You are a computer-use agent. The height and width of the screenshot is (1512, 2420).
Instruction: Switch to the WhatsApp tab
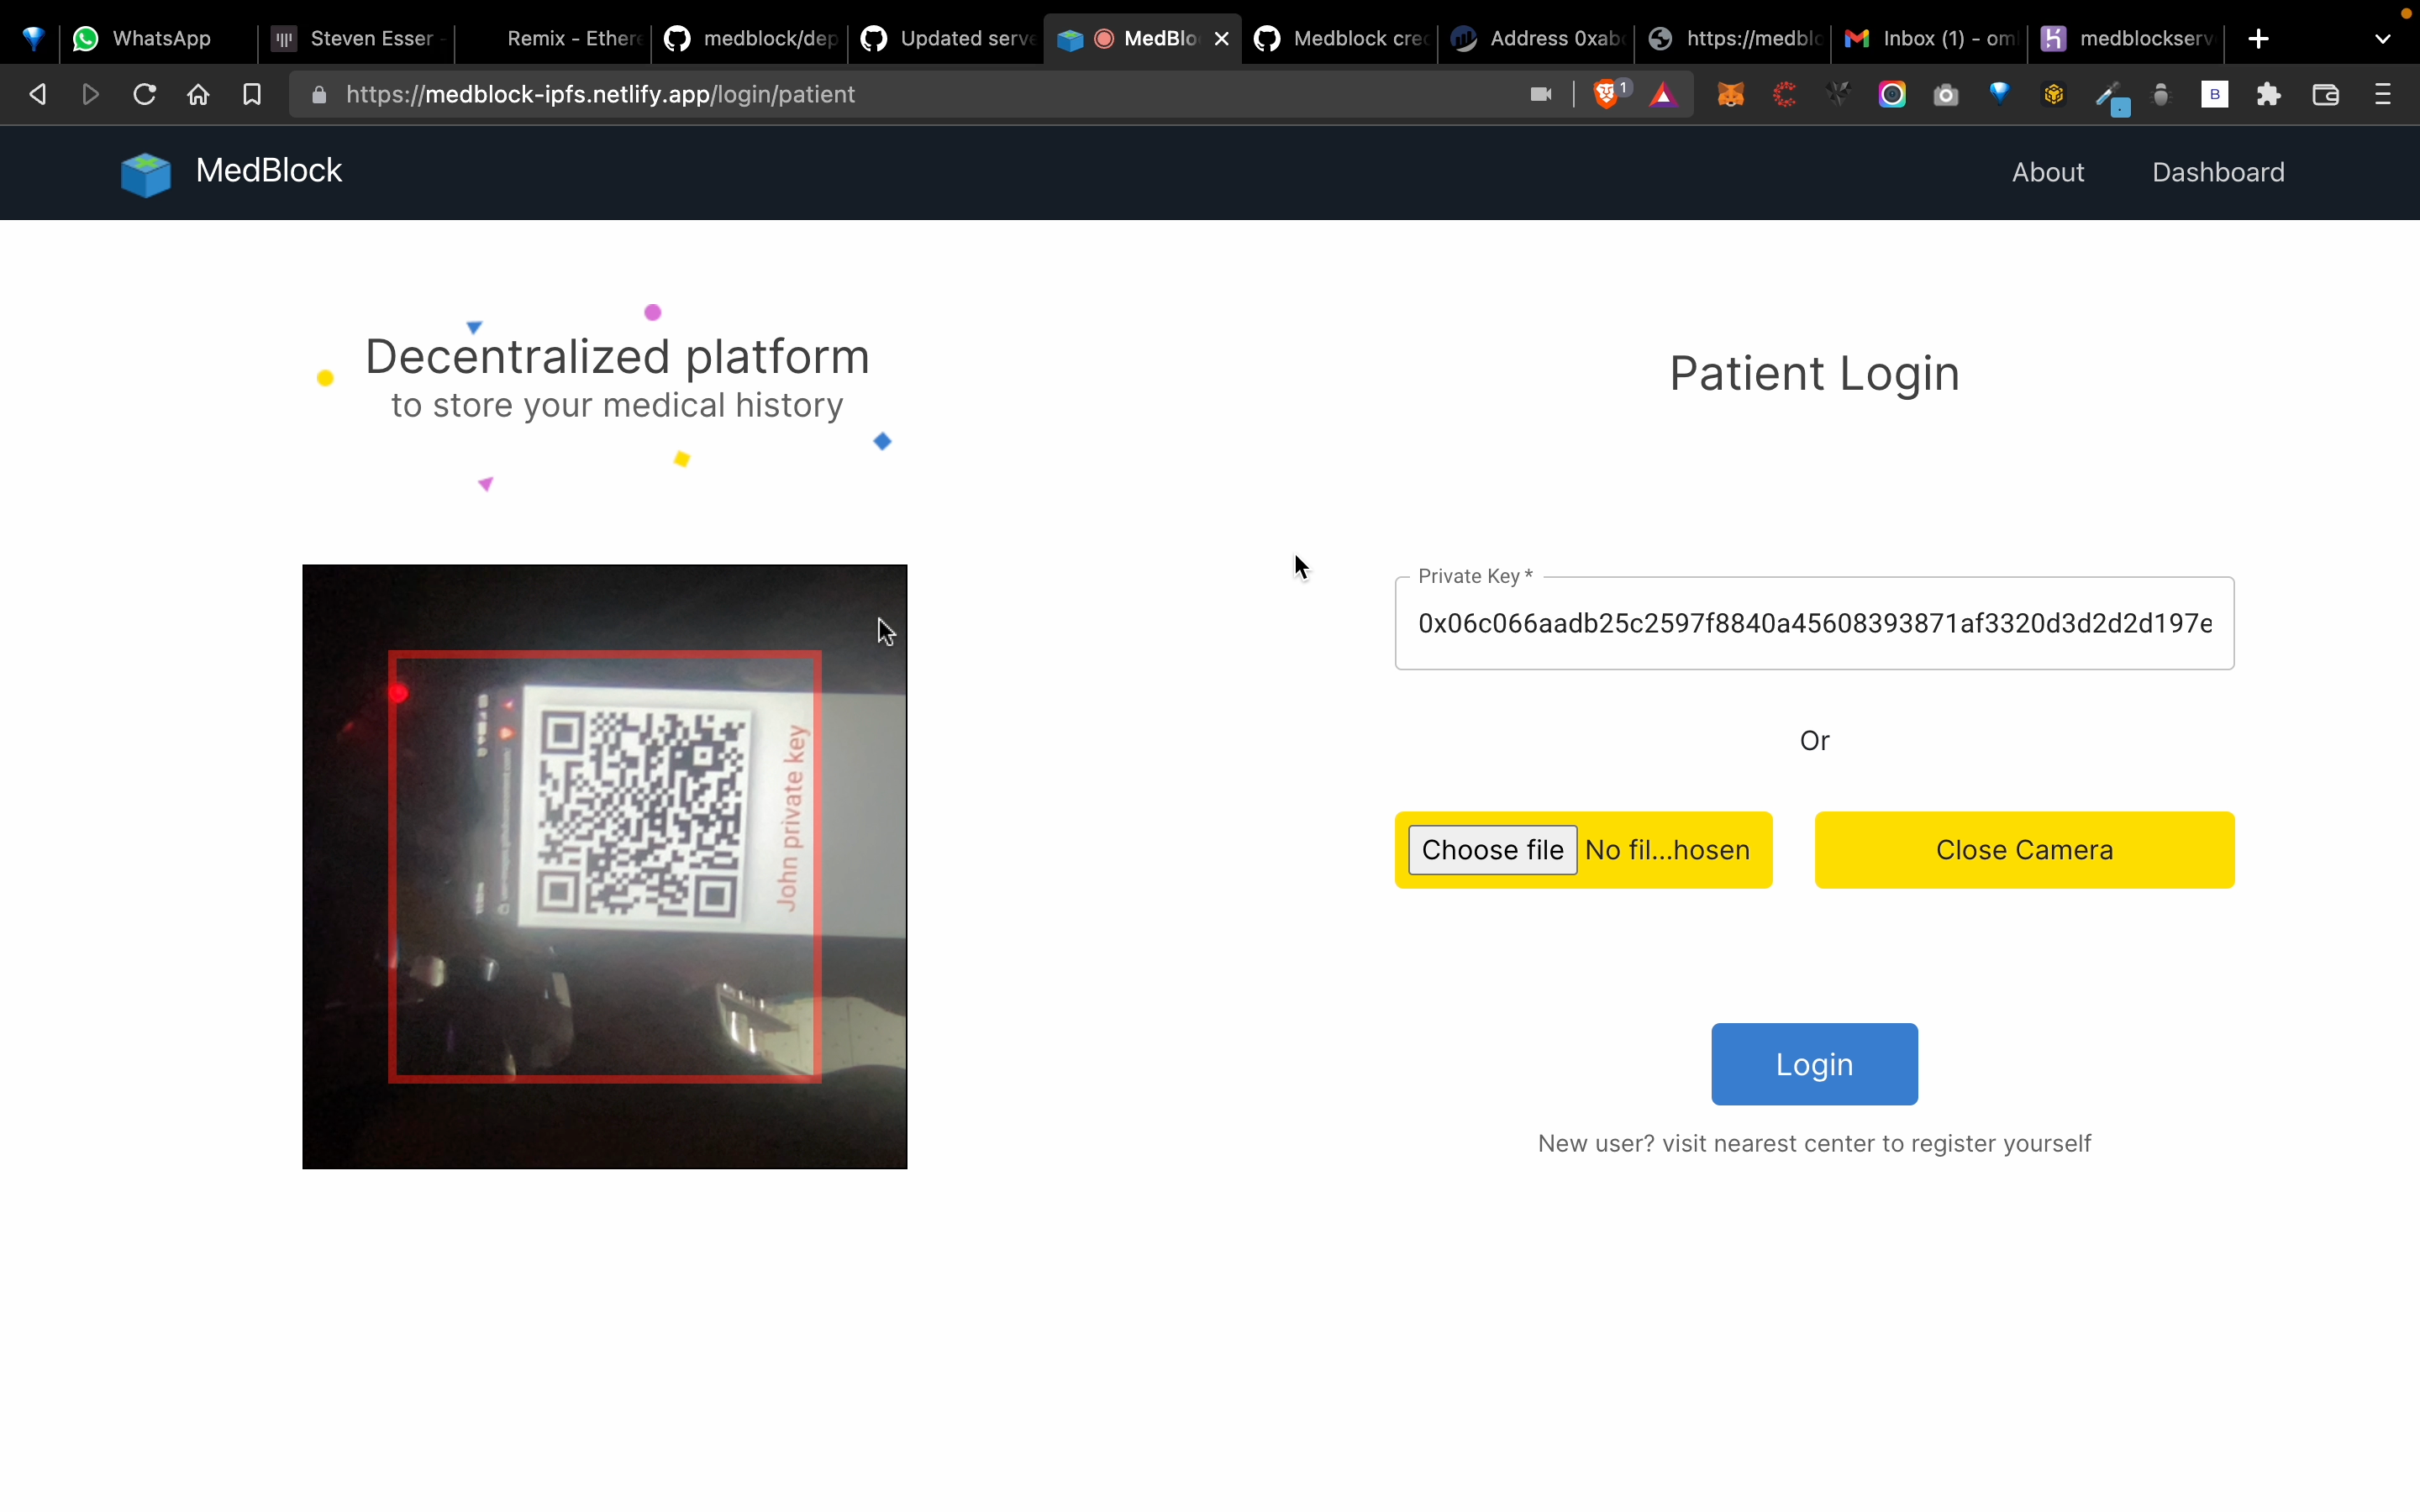coord(144,39)
